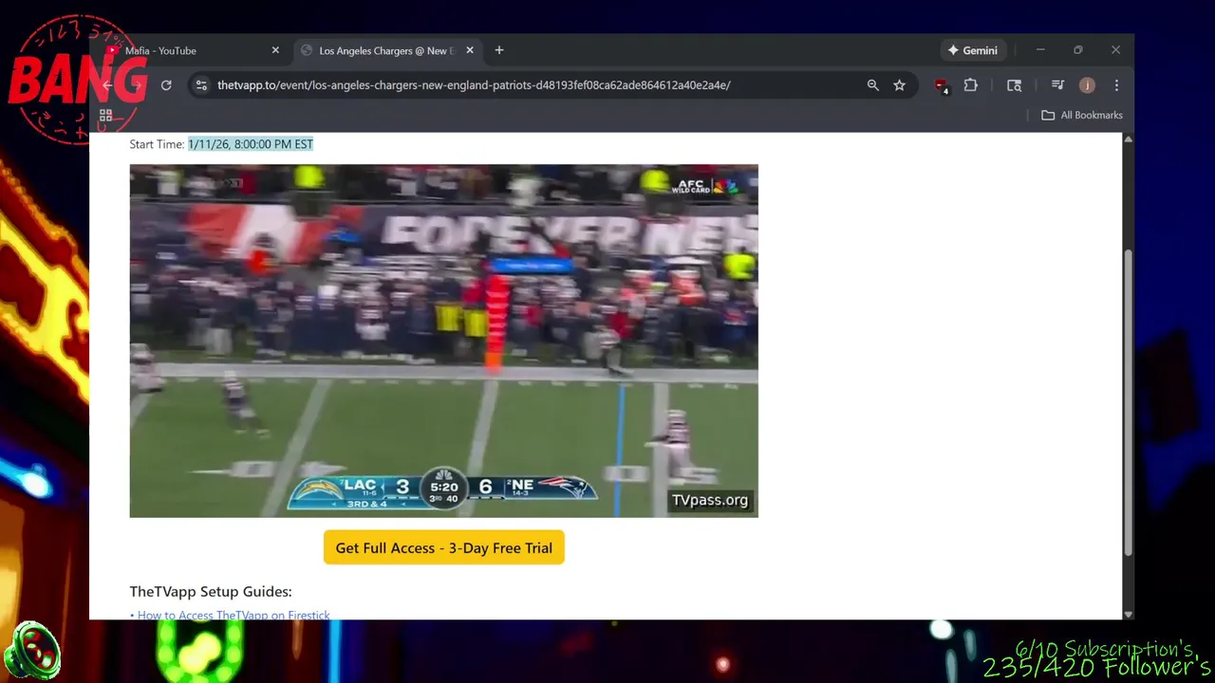Viewport: 1215px width, 683px height.
Task: Click Get Full Access 3-Day Free Trial
Action: point(443,547)
